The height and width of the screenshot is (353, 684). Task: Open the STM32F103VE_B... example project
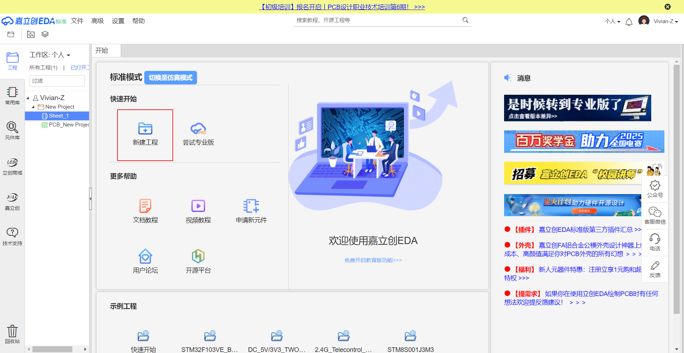point(209,342)
